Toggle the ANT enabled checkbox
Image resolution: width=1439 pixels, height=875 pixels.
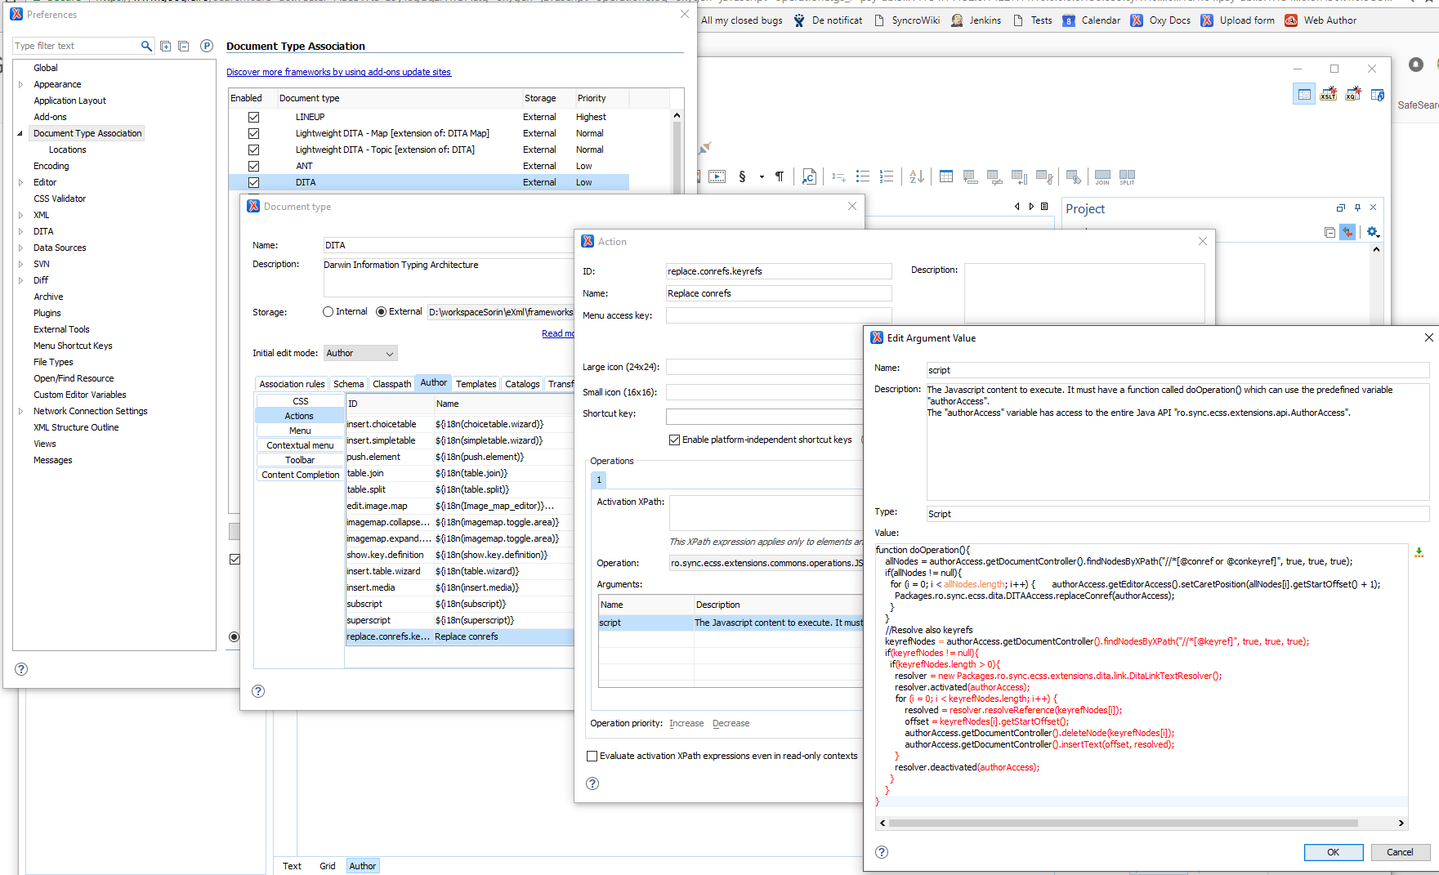[253, 166]
